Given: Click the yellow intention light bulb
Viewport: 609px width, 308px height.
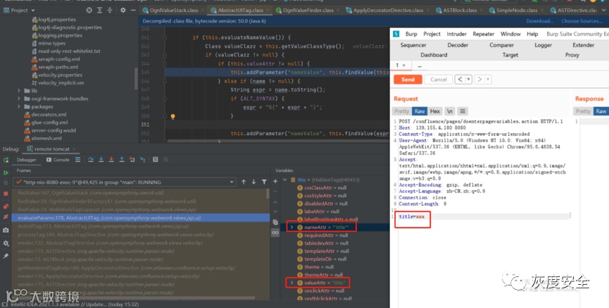Looking at the screenshot, I should [172, 116].
